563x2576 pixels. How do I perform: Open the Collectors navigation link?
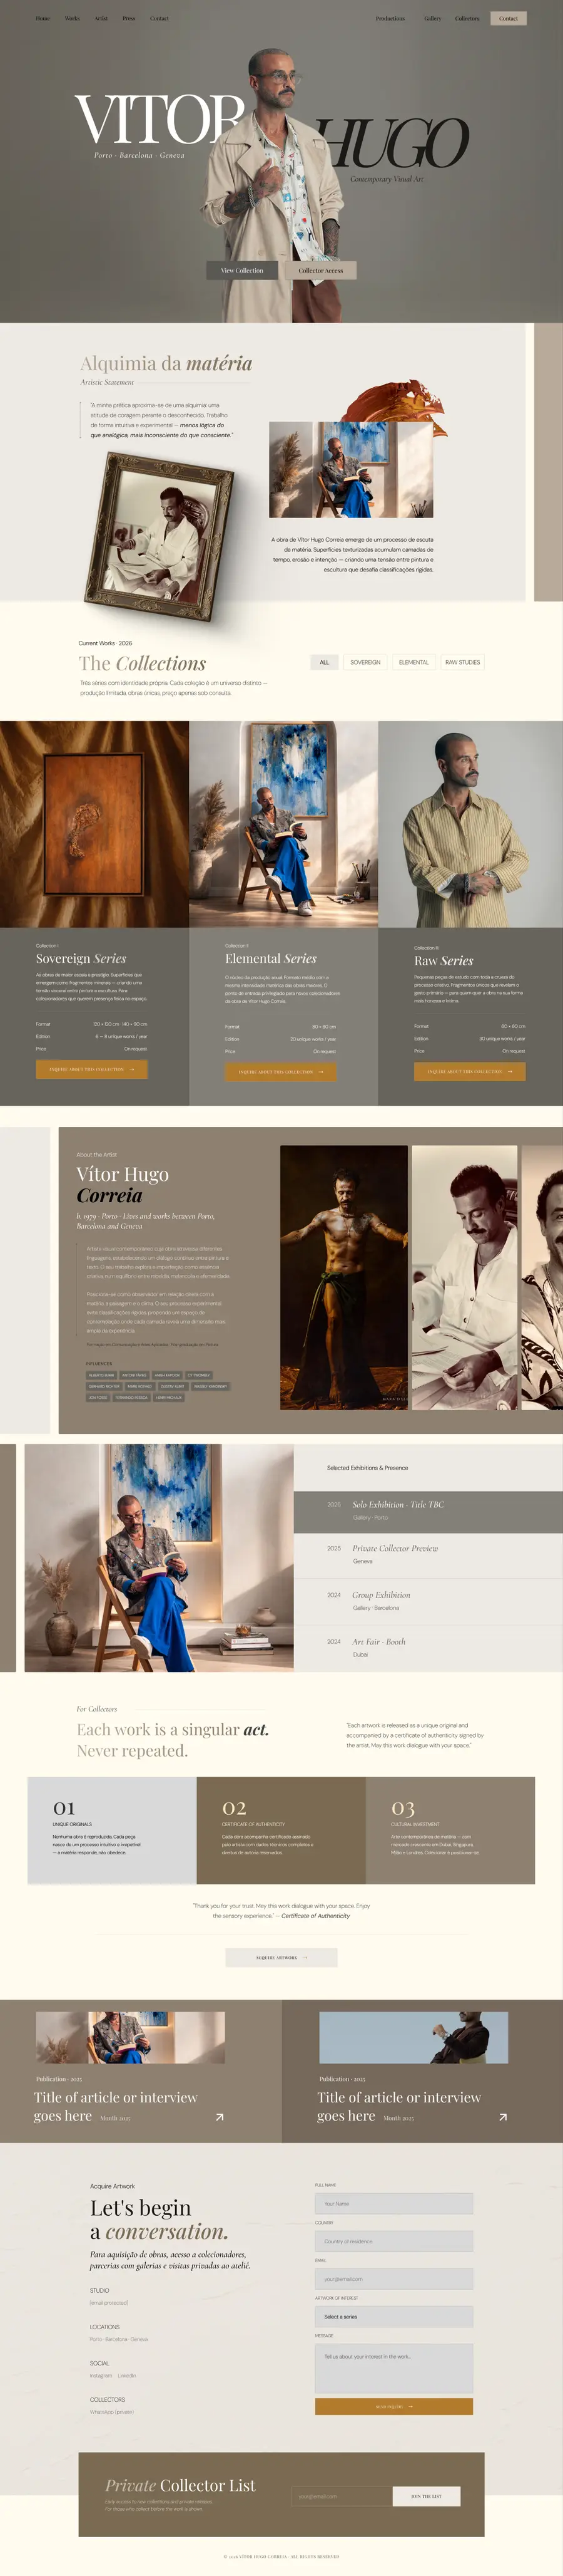click(467, 18)
